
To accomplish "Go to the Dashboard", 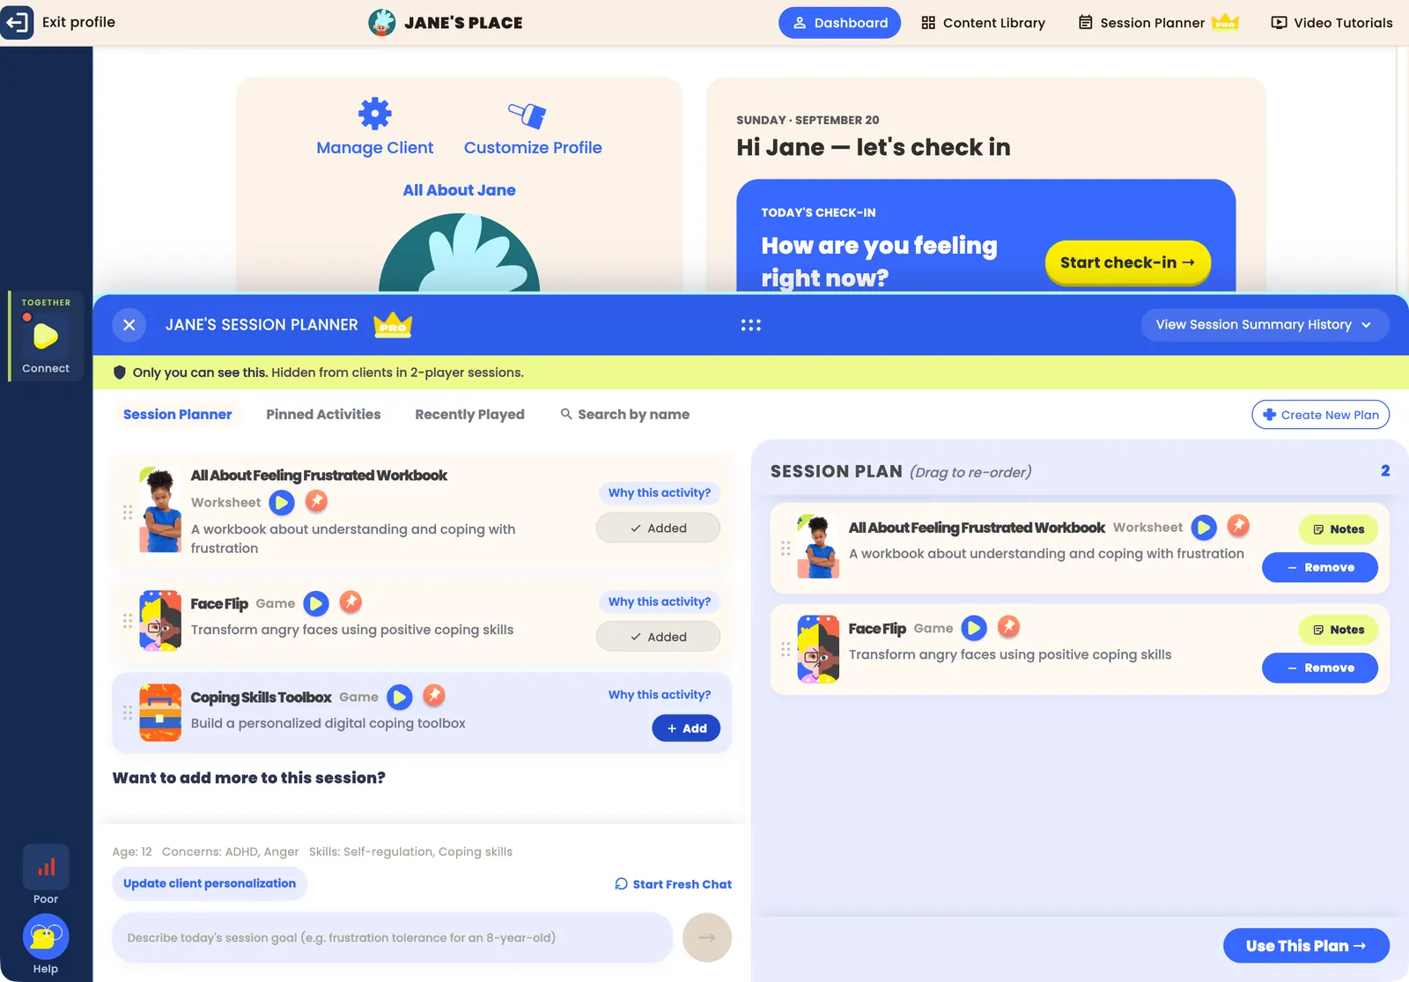I will click(x=839, y=23).
